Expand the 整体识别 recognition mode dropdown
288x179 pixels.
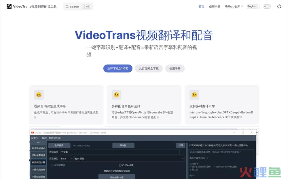point(129,159)
